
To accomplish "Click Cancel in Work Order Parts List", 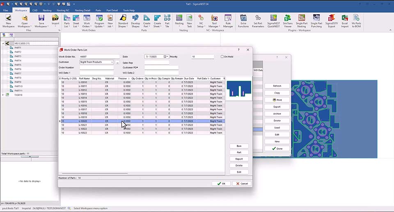I will coord(242,184).
